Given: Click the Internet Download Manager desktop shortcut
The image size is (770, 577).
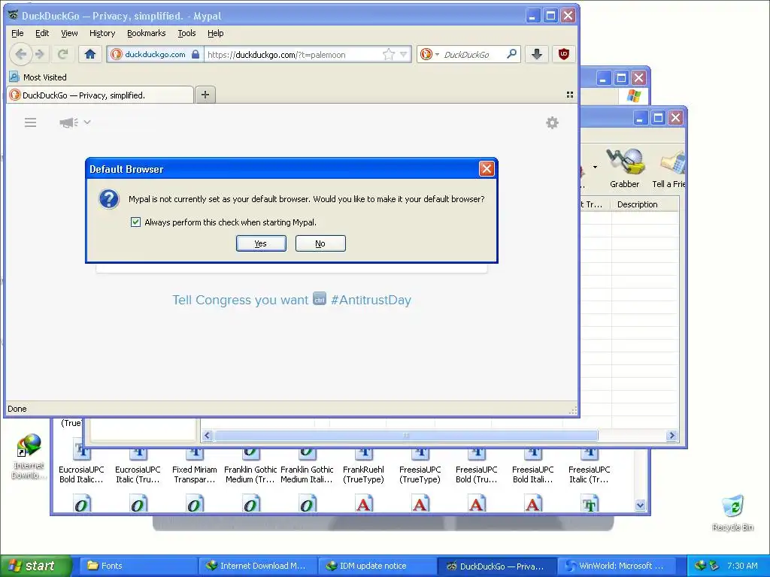Looking at the screenshot, I should click(29, 456).
